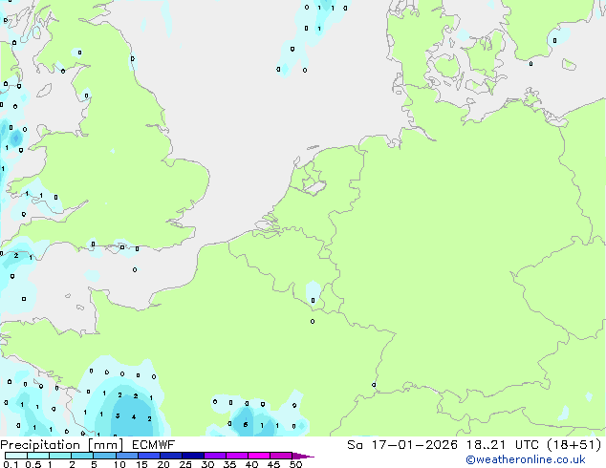The height and width of the screenshot is (468, 606).
Task: Click the 'Precipitation' title word
Action: (x=40, y=445)
